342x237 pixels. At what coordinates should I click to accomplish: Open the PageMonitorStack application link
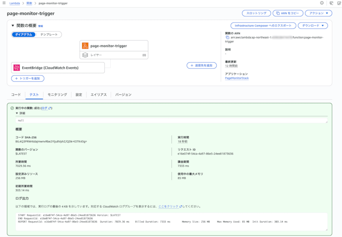click(x=237, y=78)
